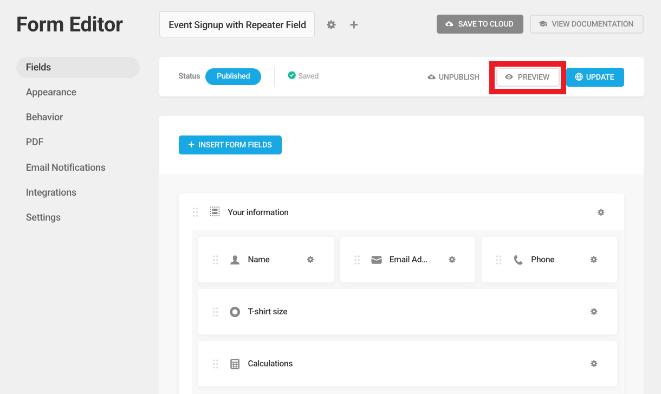Open settings gear for Your information group
Screen dimensions: 661x394
click(601, 212)
